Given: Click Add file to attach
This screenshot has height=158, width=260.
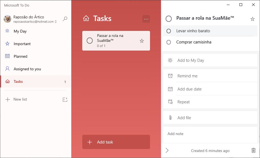Looking at the screenshot, I should click(x=210, y=118).
